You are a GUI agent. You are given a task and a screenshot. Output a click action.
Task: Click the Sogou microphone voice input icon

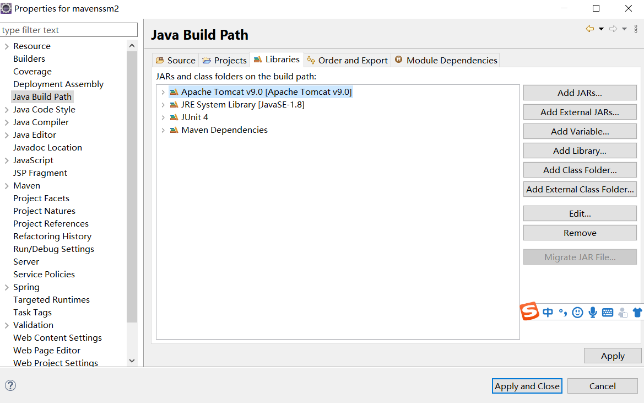tap(593, 313)
